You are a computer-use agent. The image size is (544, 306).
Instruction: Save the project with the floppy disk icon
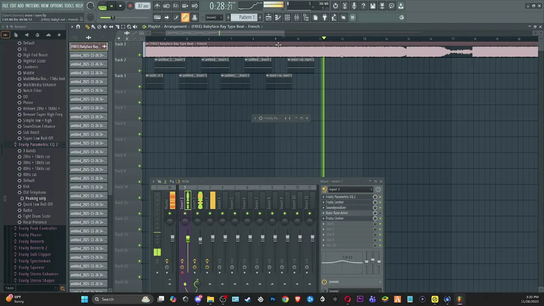point(373,6)
